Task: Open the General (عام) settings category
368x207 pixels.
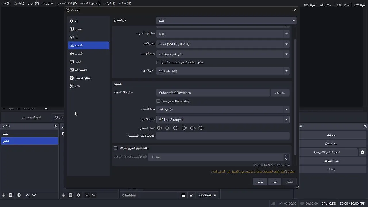Action: coord(88,21)
